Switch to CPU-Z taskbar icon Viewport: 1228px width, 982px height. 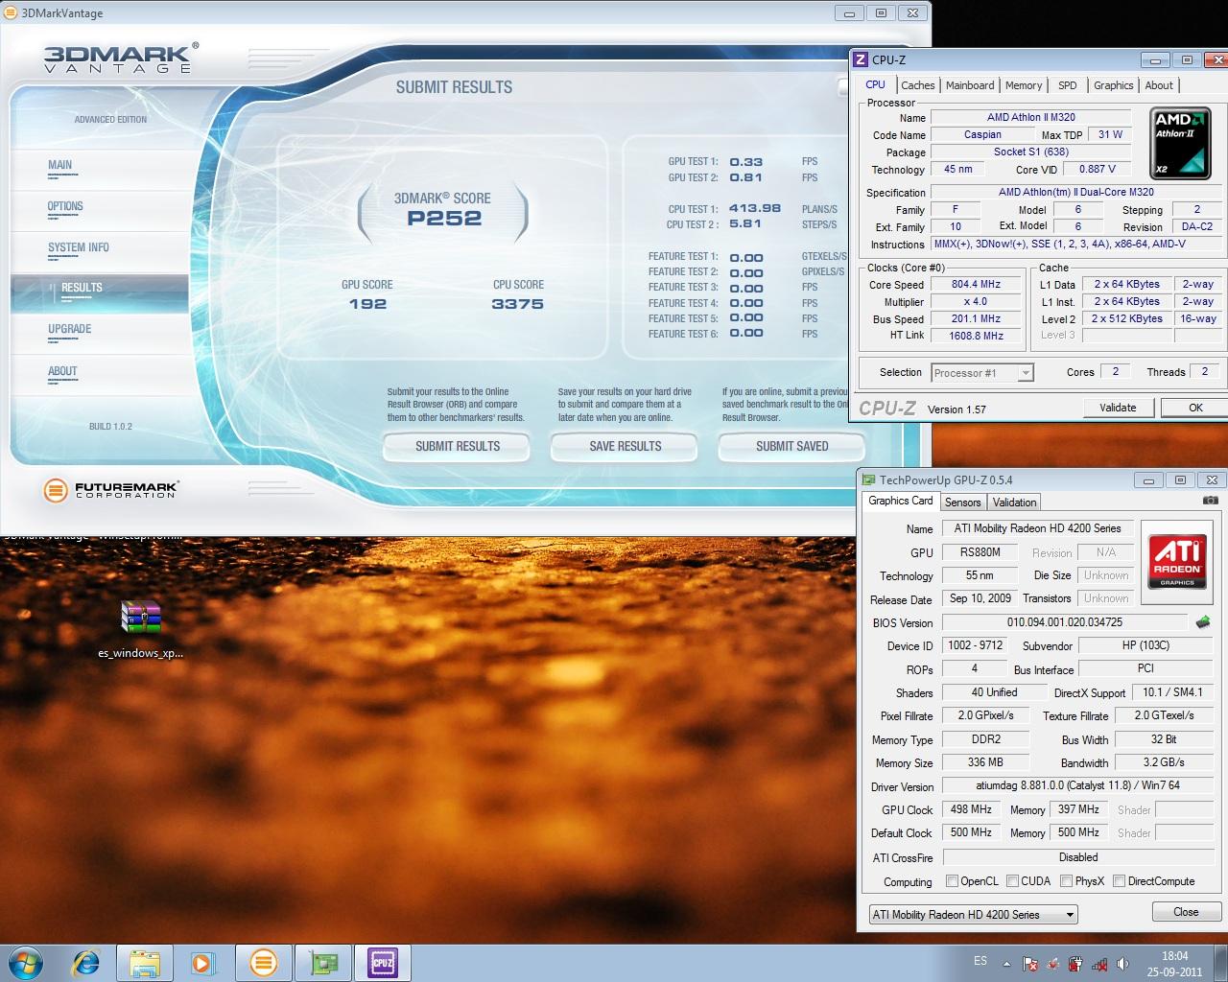click(x=382, y=963)
